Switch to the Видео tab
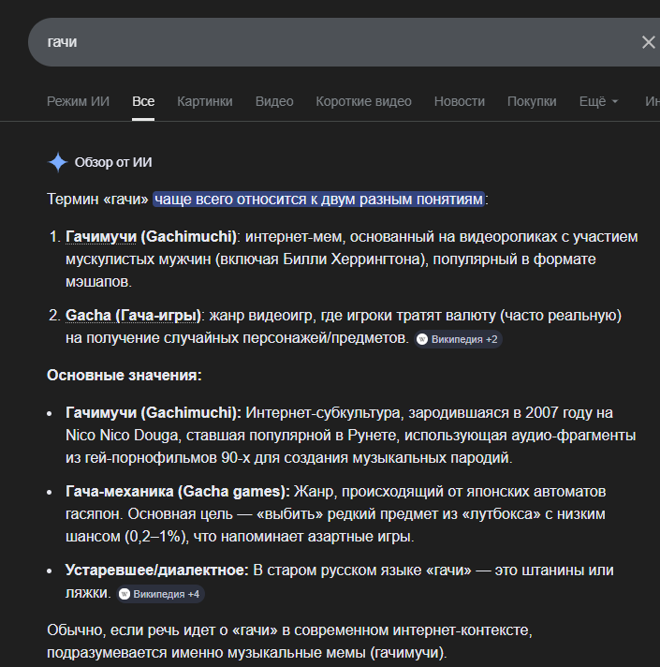The height and width of the screenshot is (667, 660). point(274,101)
